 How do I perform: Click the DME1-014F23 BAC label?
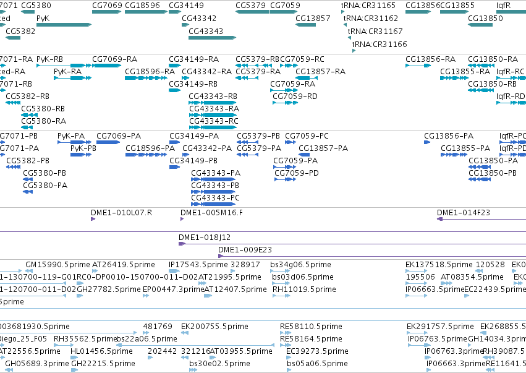464,213
